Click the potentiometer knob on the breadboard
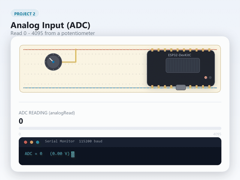This screenshot has height=180, width=240. 53,62
